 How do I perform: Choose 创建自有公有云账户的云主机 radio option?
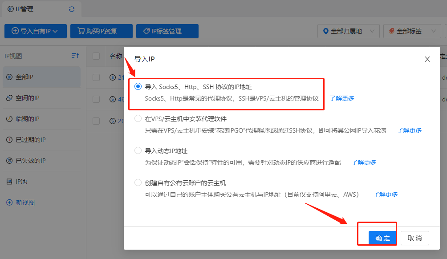pyautogui.click(x=138, y=183)
